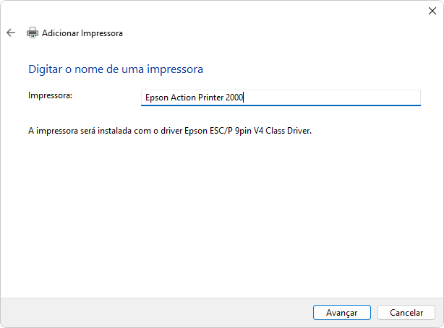444x328 pixels.
Task: Go back using the left arrow
Action: point(11,33)
